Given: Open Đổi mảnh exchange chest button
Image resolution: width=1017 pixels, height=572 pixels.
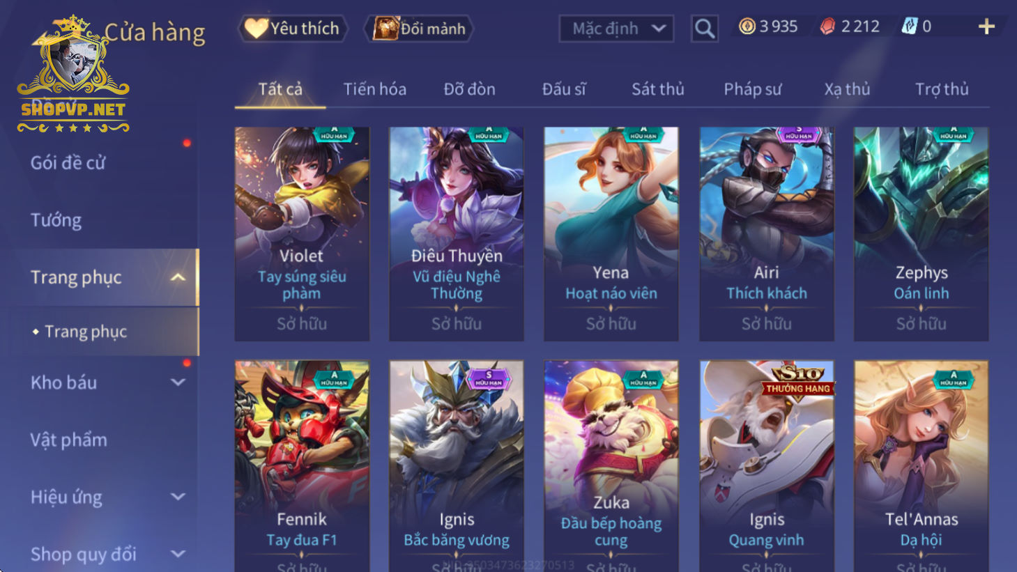Looking at the screenshot, I should click(420, 29).
